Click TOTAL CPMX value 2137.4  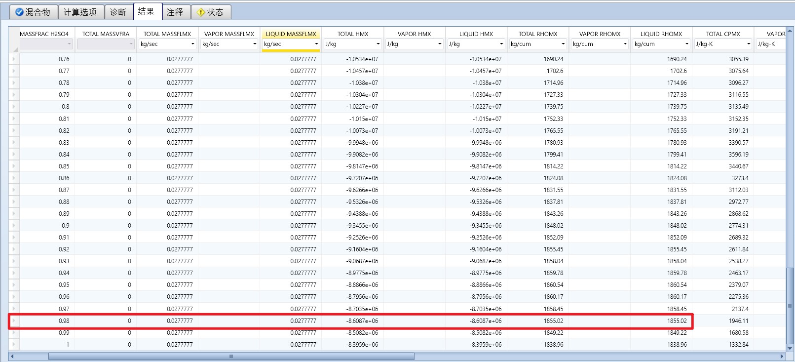pyautogui.click(x=740, y=309)
